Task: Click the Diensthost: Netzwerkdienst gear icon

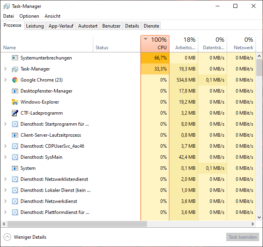Action: pos(15,201)
